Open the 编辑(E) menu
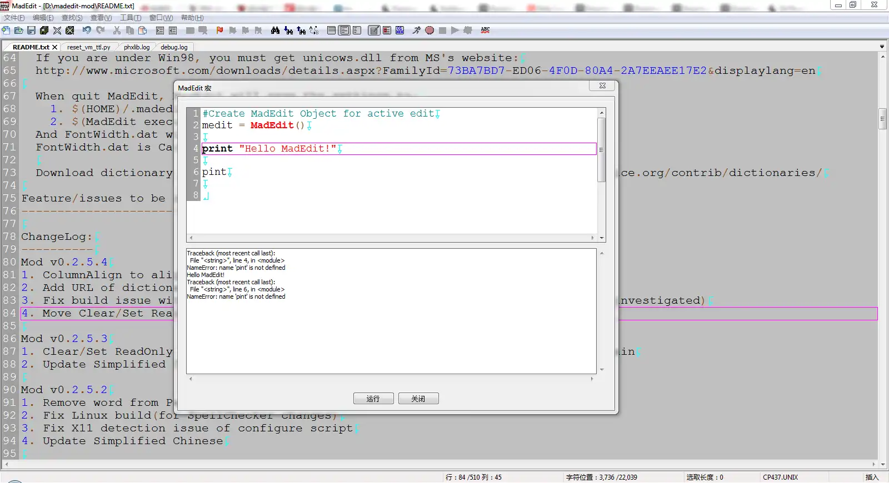The height and width of the screenshot is (483, 889). [43, 18]
